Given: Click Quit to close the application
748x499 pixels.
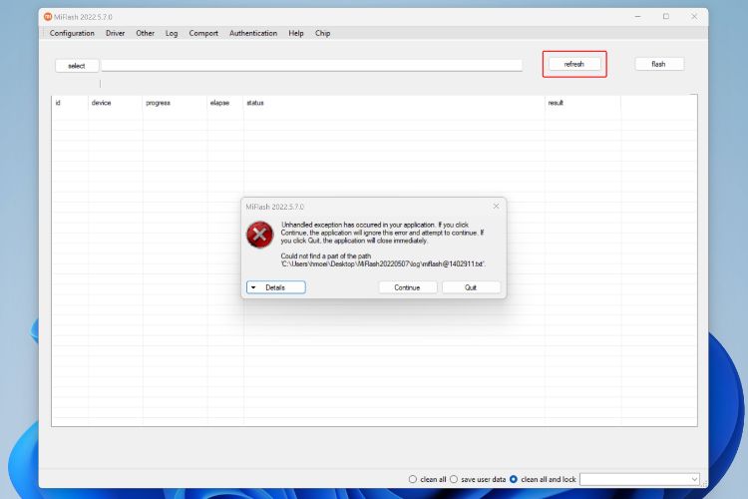Looking at the screenshot, I should [471, 287].
